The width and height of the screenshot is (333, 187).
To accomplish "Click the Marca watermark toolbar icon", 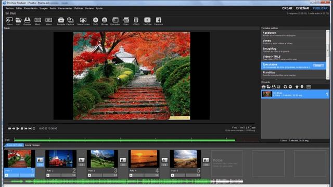I will tap(48, 20).
